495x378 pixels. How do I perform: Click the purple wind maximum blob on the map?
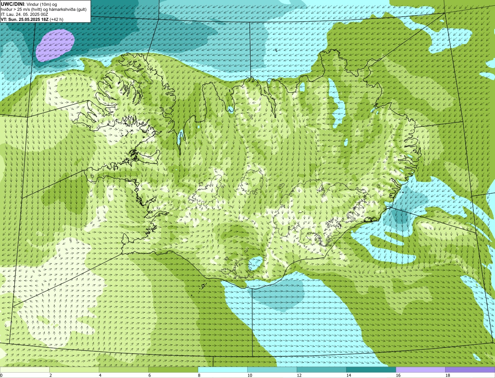coord(55,46)
